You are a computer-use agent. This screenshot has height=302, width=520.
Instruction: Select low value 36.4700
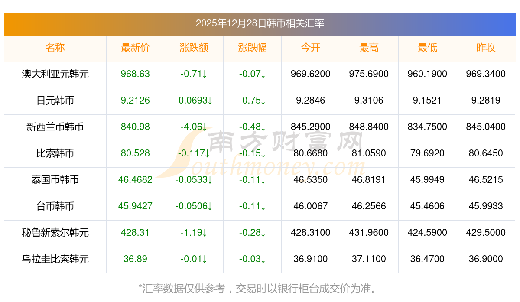[427, 259]
